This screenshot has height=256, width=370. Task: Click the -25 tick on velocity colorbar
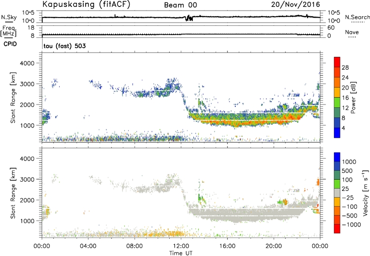point(349,197)
